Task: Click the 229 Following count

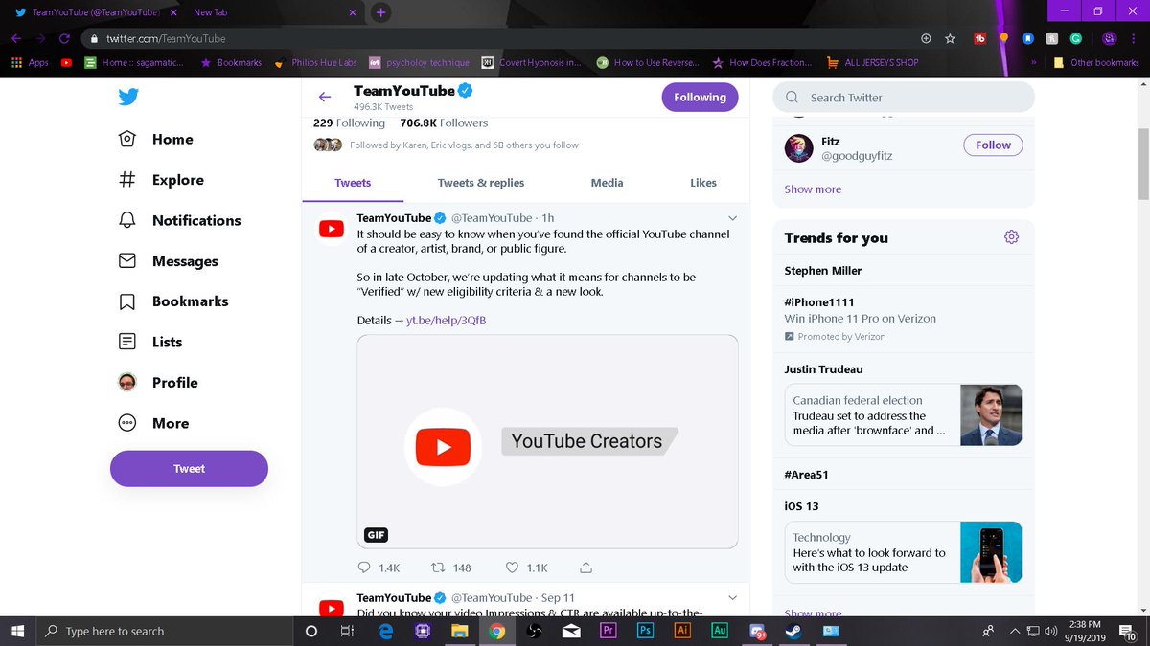Action: click(349, 123)
